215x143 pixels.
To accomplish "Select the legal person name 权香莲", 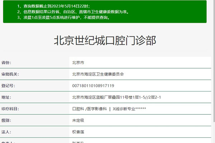I will [78, 132].
